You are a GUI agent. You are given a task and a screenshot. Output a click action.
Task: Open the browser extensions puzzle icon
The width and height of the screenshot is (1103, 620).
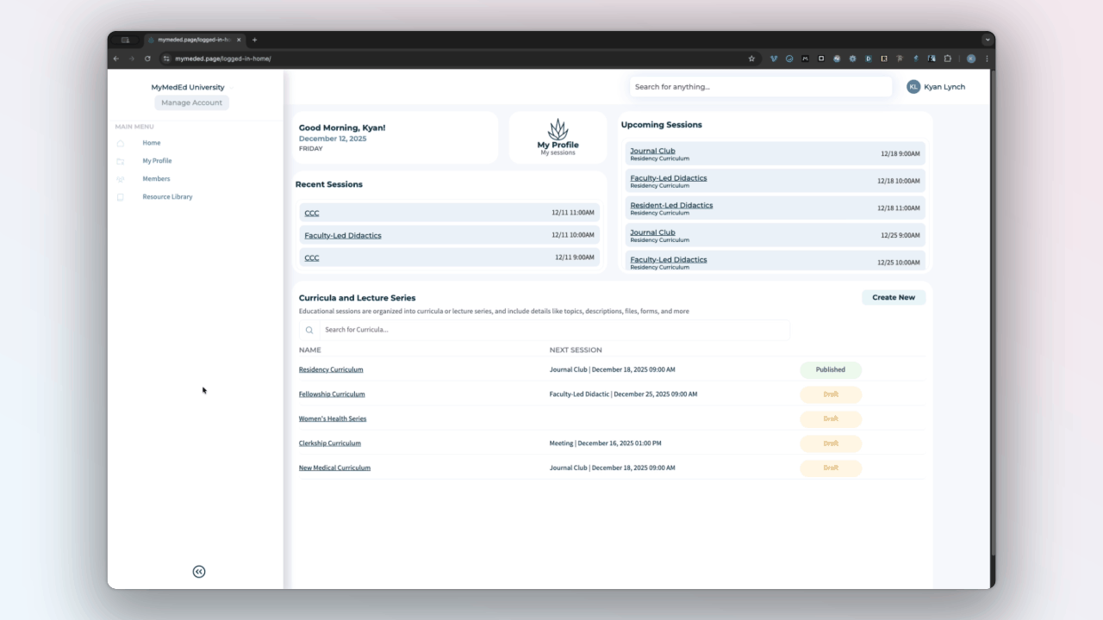947,59
